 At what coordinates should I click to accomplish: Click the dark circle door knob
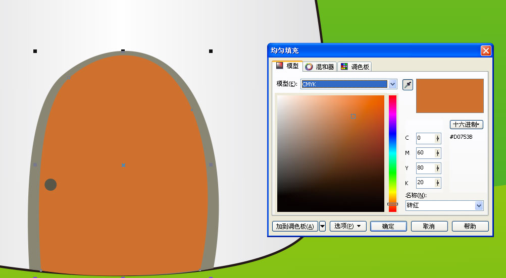[x=50, y=185]
